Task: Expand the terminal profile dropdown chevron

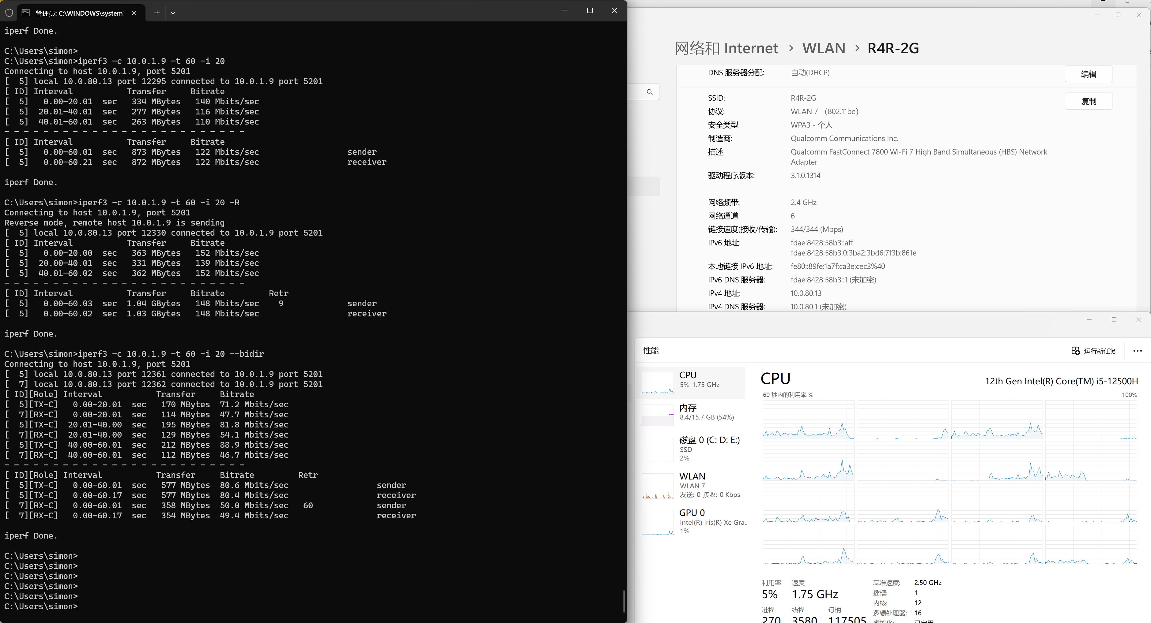Action: (x=173, y=13)
